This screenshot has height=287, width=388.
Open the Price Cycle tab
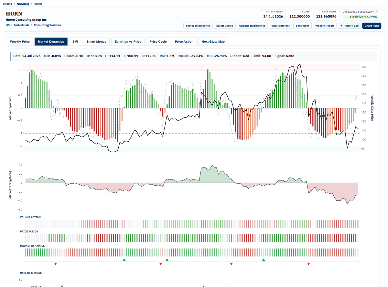pos(158,42)
